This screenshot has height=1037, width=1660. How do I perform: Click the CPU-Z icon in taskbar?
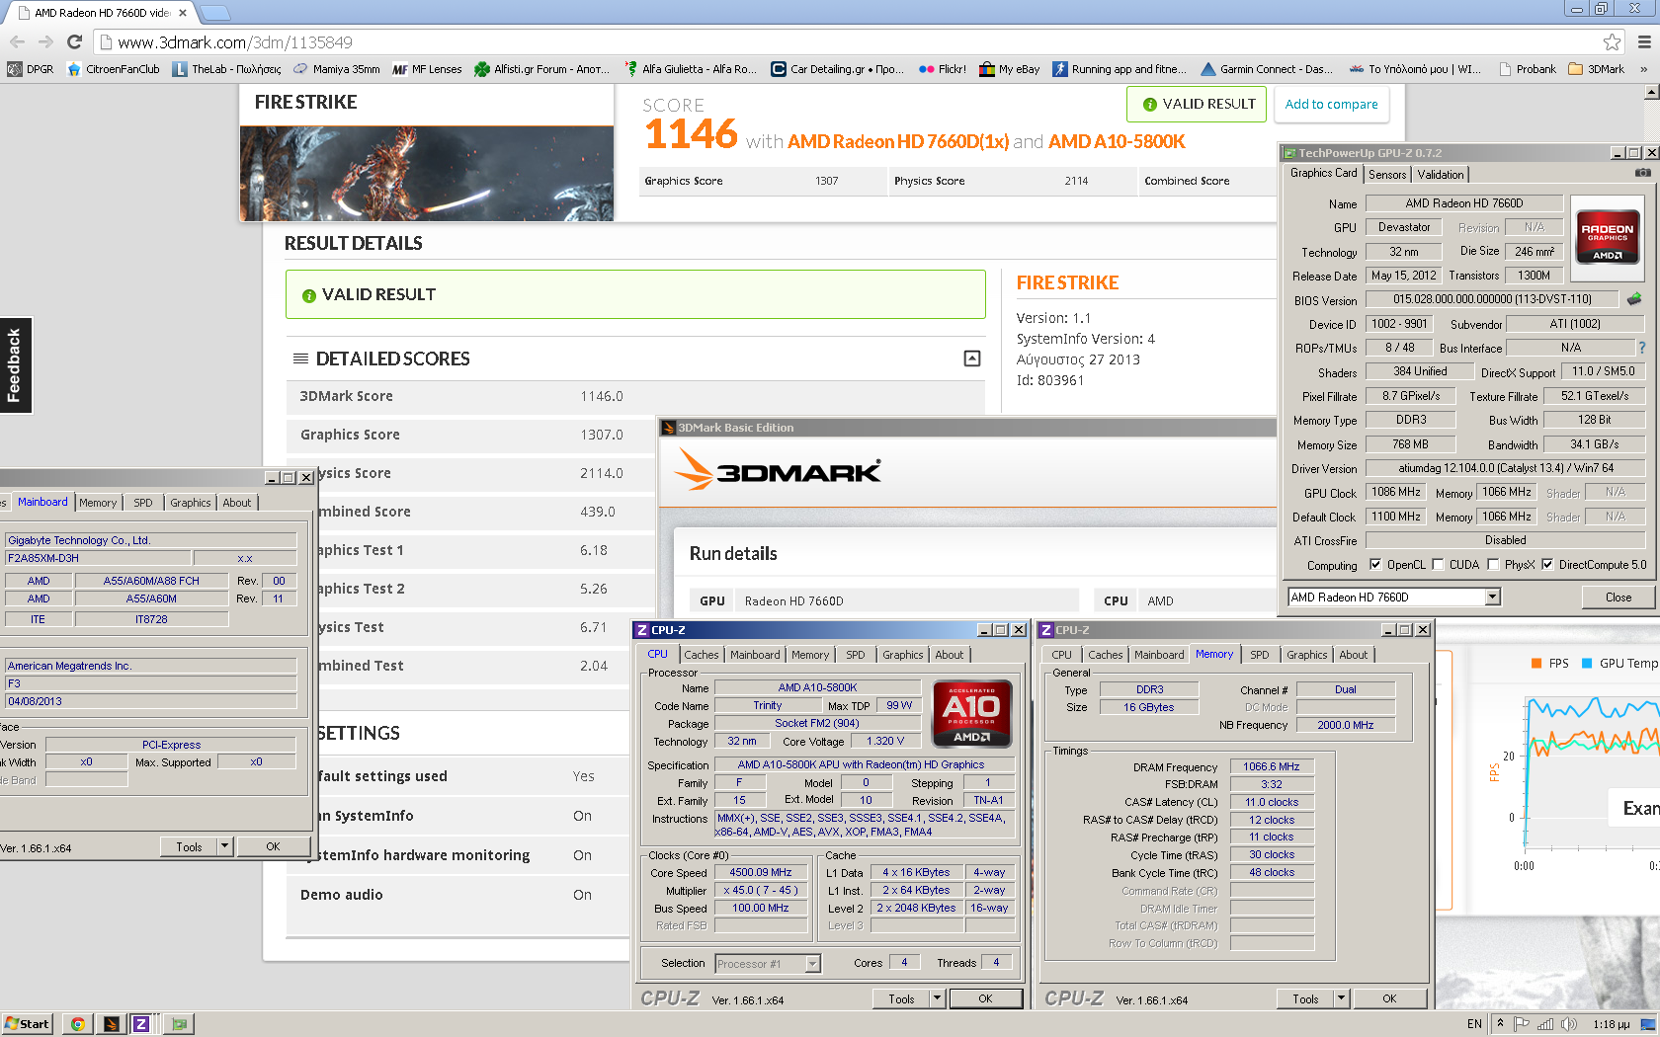tap(141, 1024)
